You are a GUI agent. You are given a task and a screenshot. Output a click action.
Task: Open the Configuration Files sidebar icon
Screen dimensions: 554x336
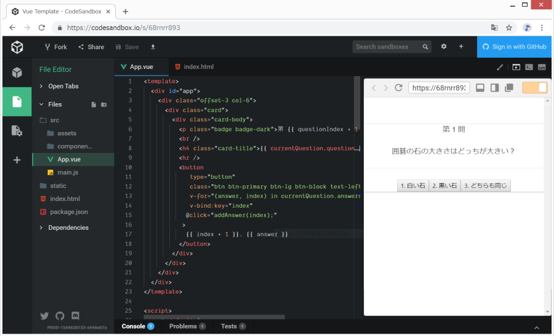click(x=17, y=130)
